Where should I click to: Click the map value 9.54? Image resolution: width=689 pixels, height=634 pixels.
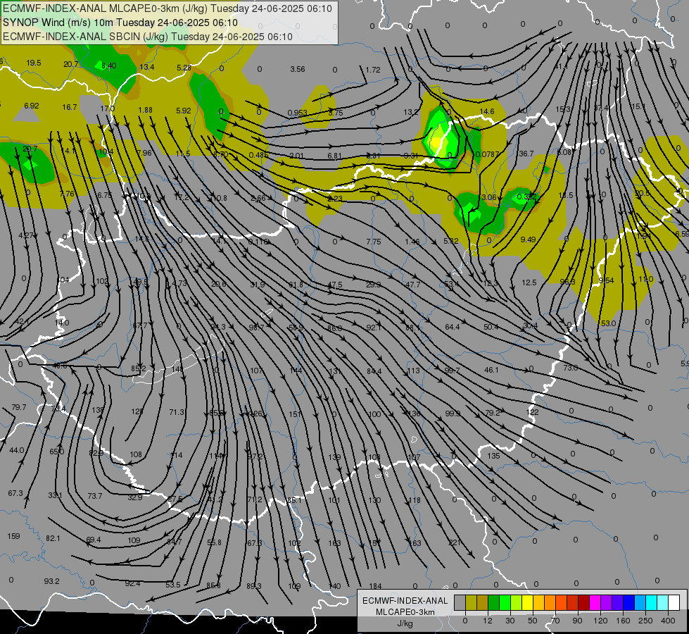point(607,280)
